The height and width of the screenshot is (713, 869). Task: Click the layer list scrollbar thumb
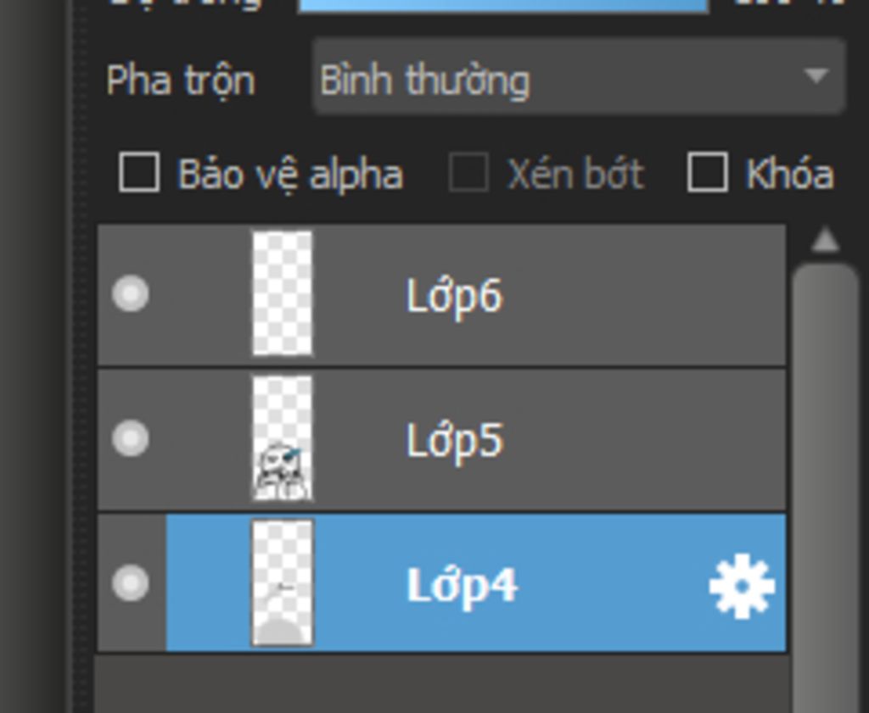(823, 475)
